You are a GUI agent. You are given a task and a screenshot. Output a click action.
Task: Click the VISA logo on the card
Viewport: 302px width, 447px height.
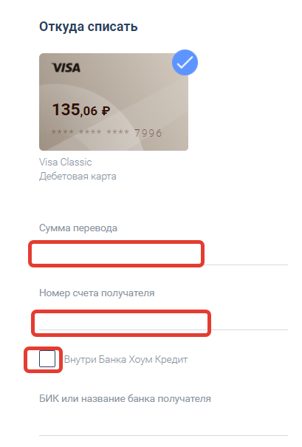coord(66,67)
